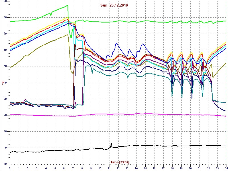Click hour '9' on the time axis
The height and width of the screenshot is (171, 228).
pos(91,168)
